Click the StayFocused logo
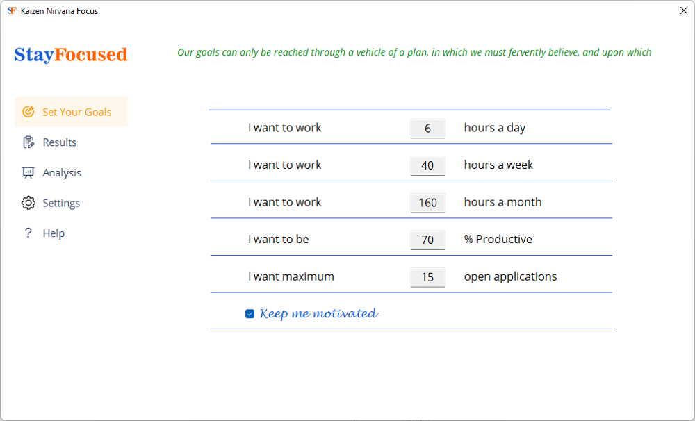This screenshot has width=695, height=421. (x=71, y=55)
